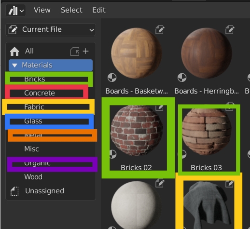Click material icon on Bricks 02 asset

(112, 154)
